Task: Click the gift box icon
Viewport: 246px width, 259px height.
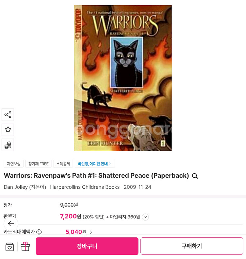Action: tap(25, 247)
